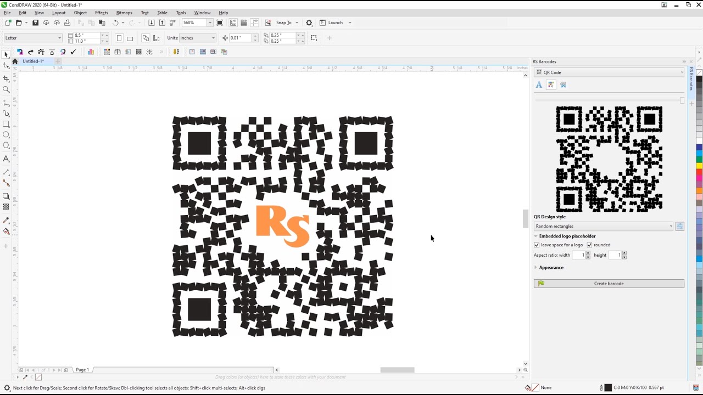703x395 pixels.
Task: Click the Save floppy disk icon
Action: [35, 22]
